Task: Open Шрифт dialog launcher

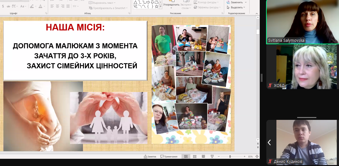Action: [x=46, y=13]
